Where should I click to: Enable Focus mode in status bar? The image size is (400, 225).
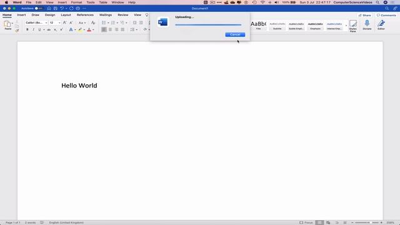tap(306, 222)
